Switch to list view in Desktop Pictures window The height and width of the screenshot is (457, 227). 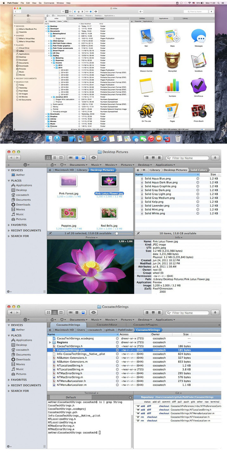click(55, 158)
